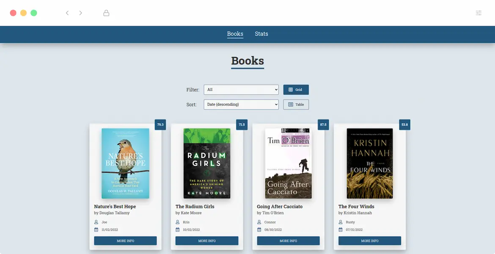
Task: Click More Info for The Four Winds
Action: point(370,241)
